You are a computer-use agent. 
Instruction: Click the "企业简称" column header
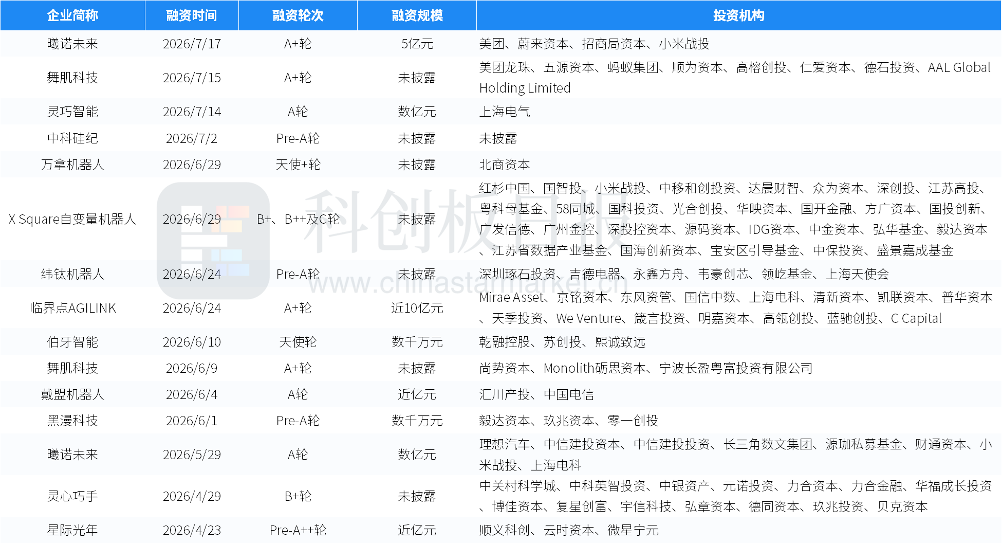coord(72,15)
